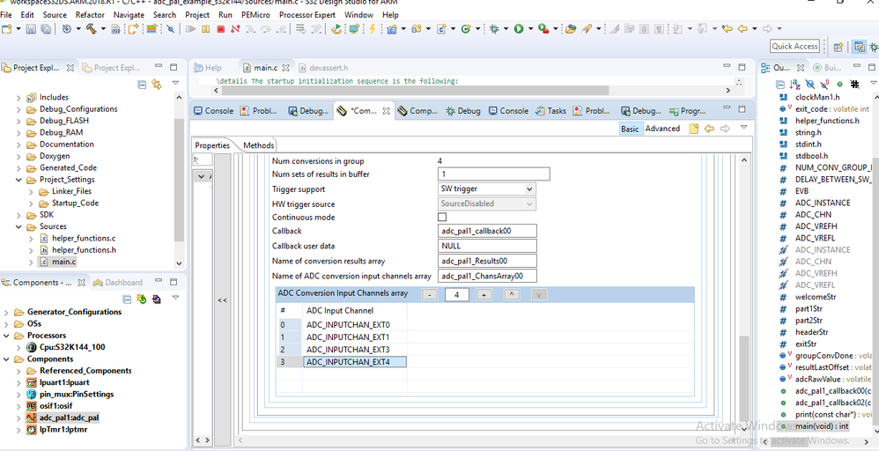Select ADC_INPUTCHAN_EXT3 table cell

[355, 350]
